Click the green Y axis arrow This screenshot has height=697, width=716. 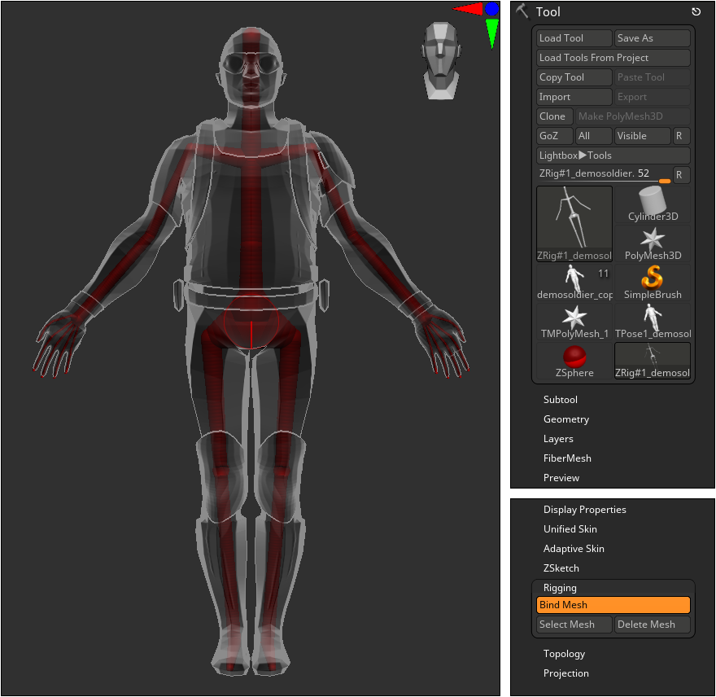491,33
